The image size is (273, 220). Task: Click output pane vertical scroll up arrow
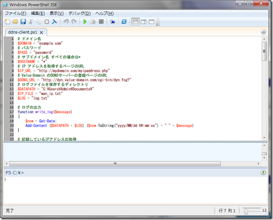[264, 145]
